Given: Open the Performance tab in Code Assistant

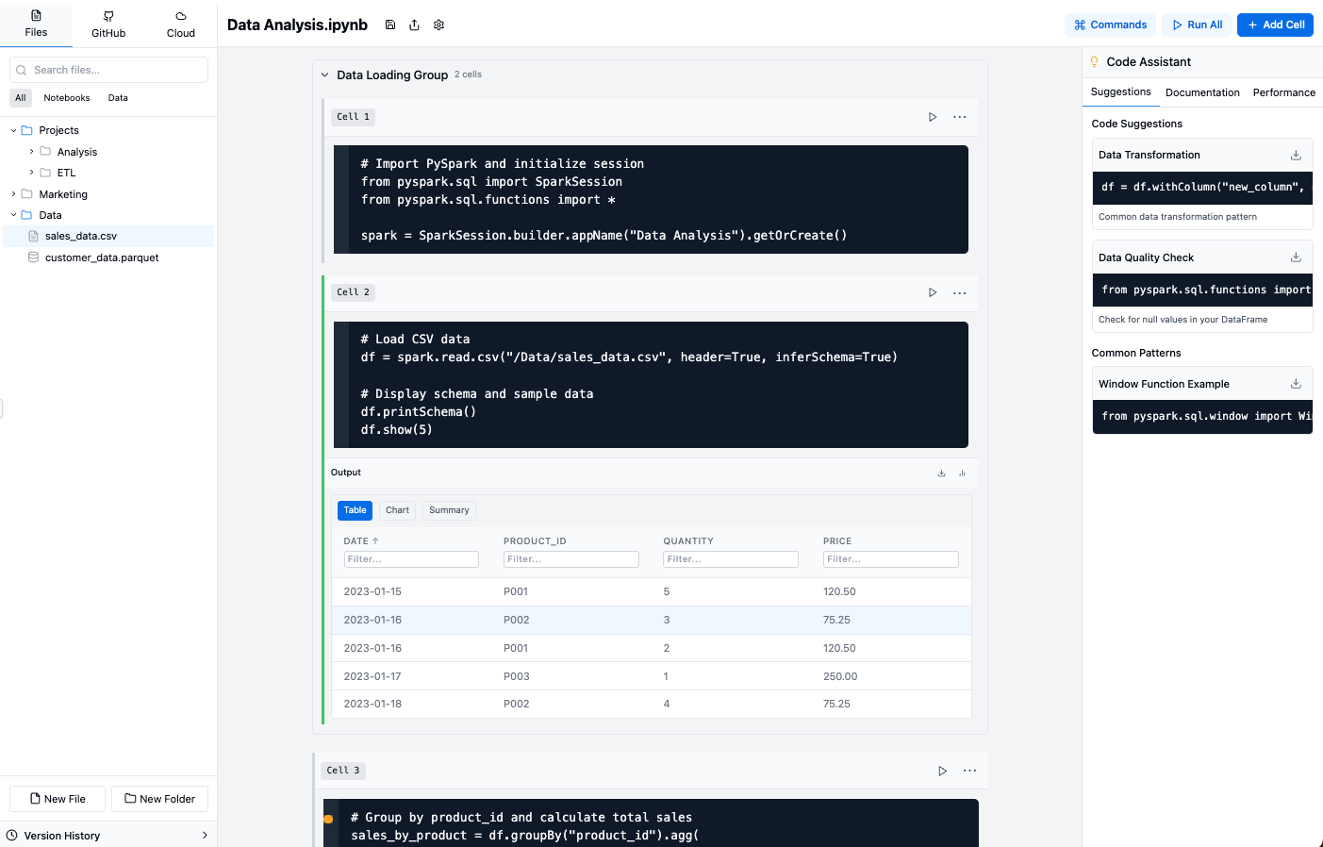Looking at the screenshot, I should 1283,91.
